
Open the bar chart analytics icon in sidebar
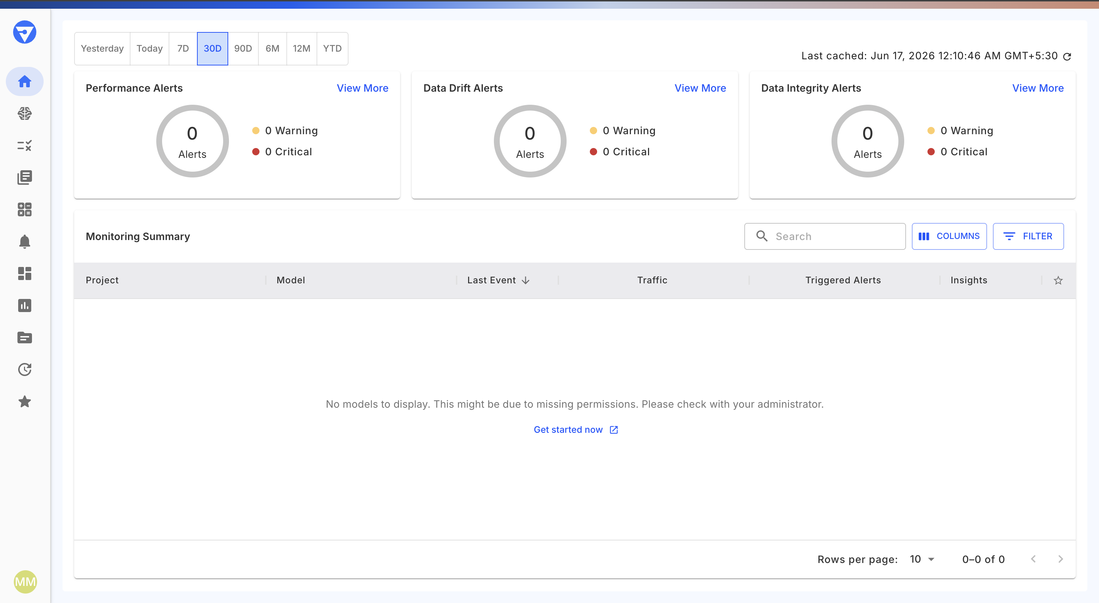(x=24, y=306)
